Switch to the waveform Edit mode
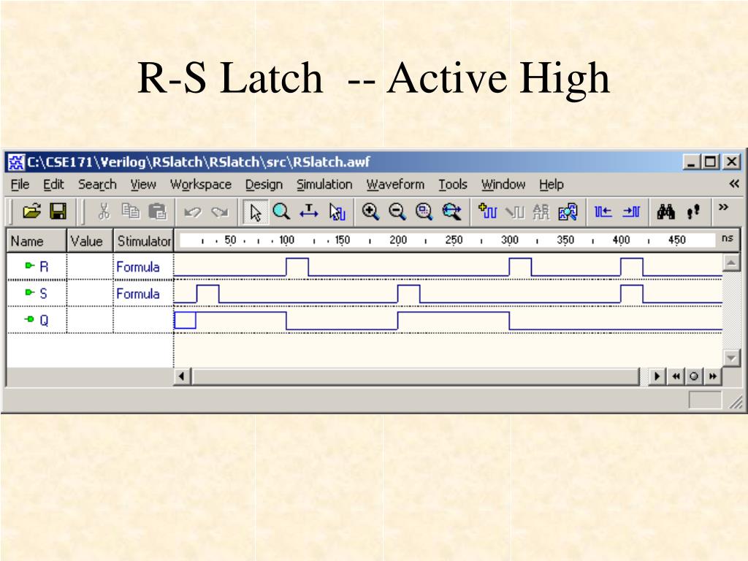748x561 pixels. pyautogui.click(x=337, y=211)
